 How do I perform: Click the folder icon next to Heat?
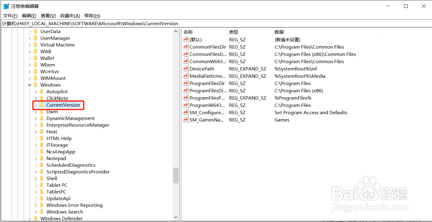point(42,131)
